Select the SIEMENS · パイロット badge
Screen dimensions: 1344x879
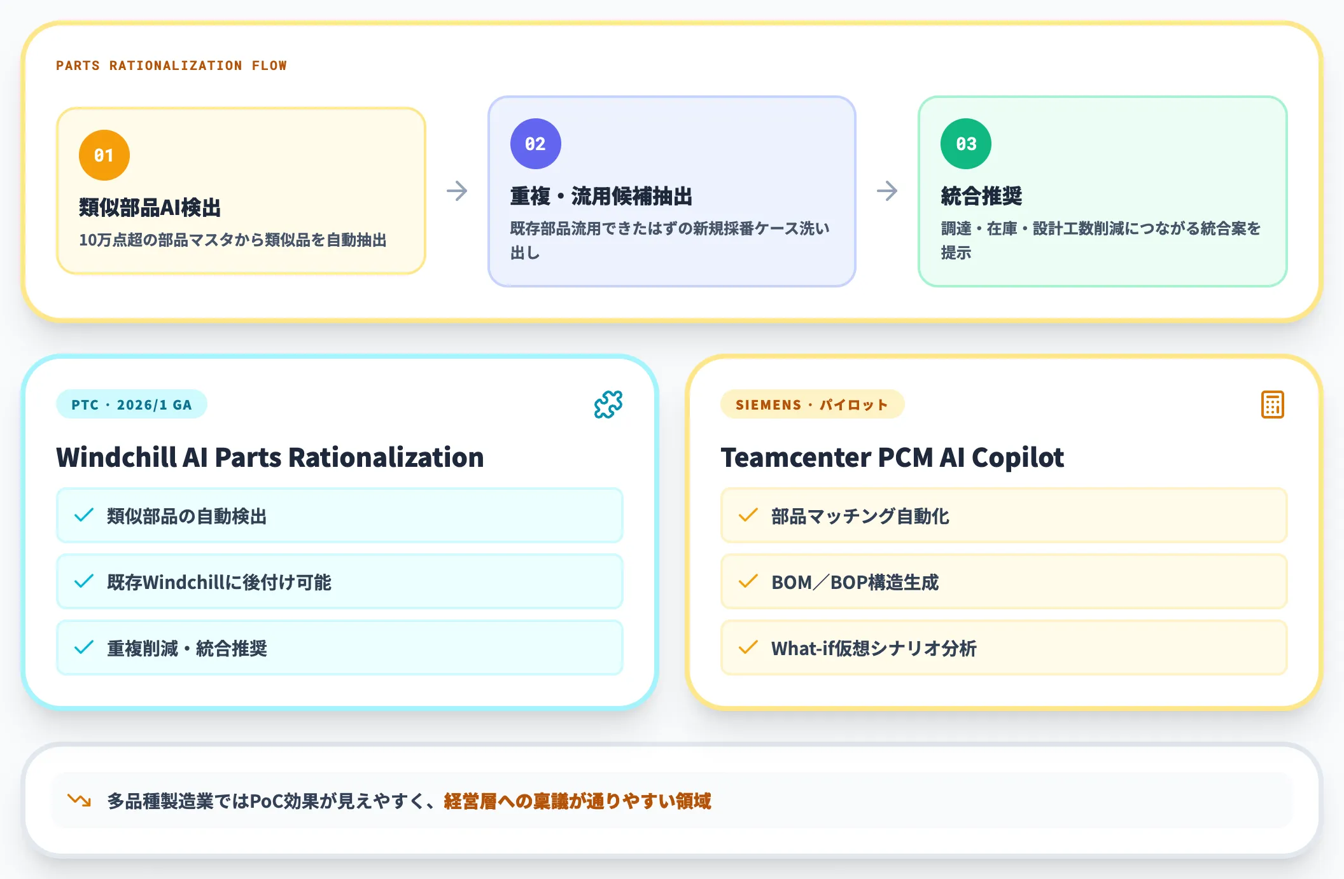[812, 405]
